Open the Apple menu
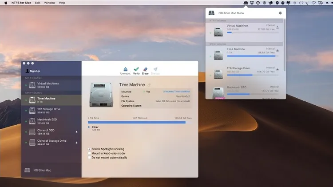 6,3
